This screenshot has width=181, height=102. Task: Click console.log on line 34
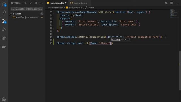(x=67, y=15)
